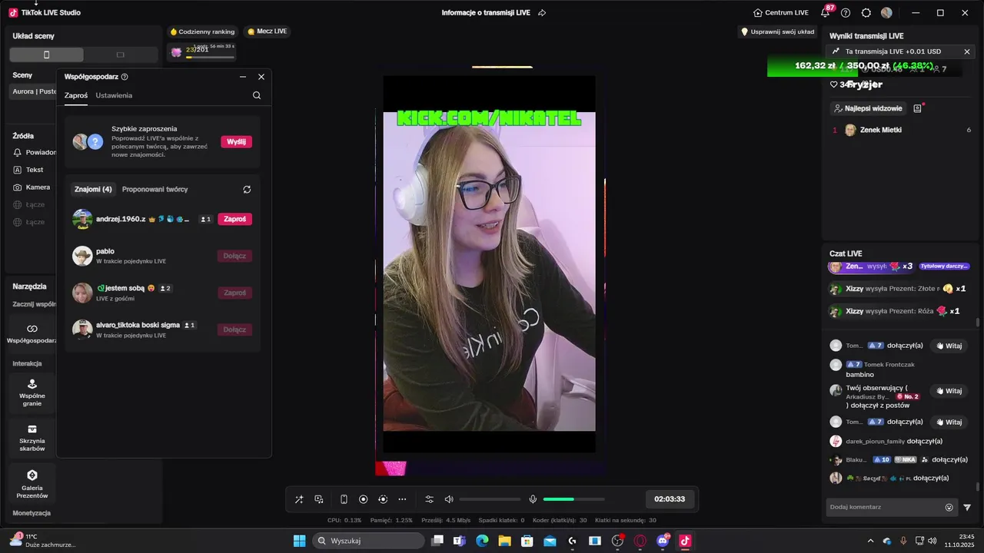The image size is (984, 553).
Task: Adjust the microphone volume slider
Action: [573, 499]
